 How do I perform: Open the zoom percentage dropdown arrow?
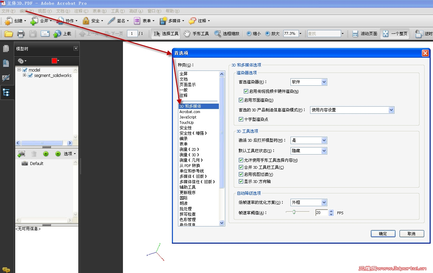300,34
